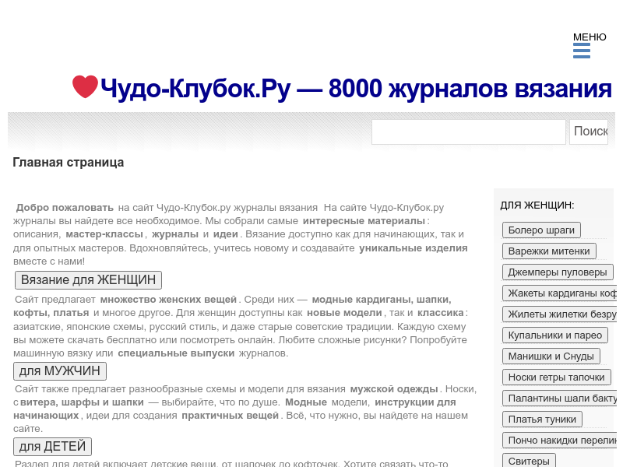Click the МЕНЮ label text
The height and width of the screenshot is (467, 623).
pos(590,37)
